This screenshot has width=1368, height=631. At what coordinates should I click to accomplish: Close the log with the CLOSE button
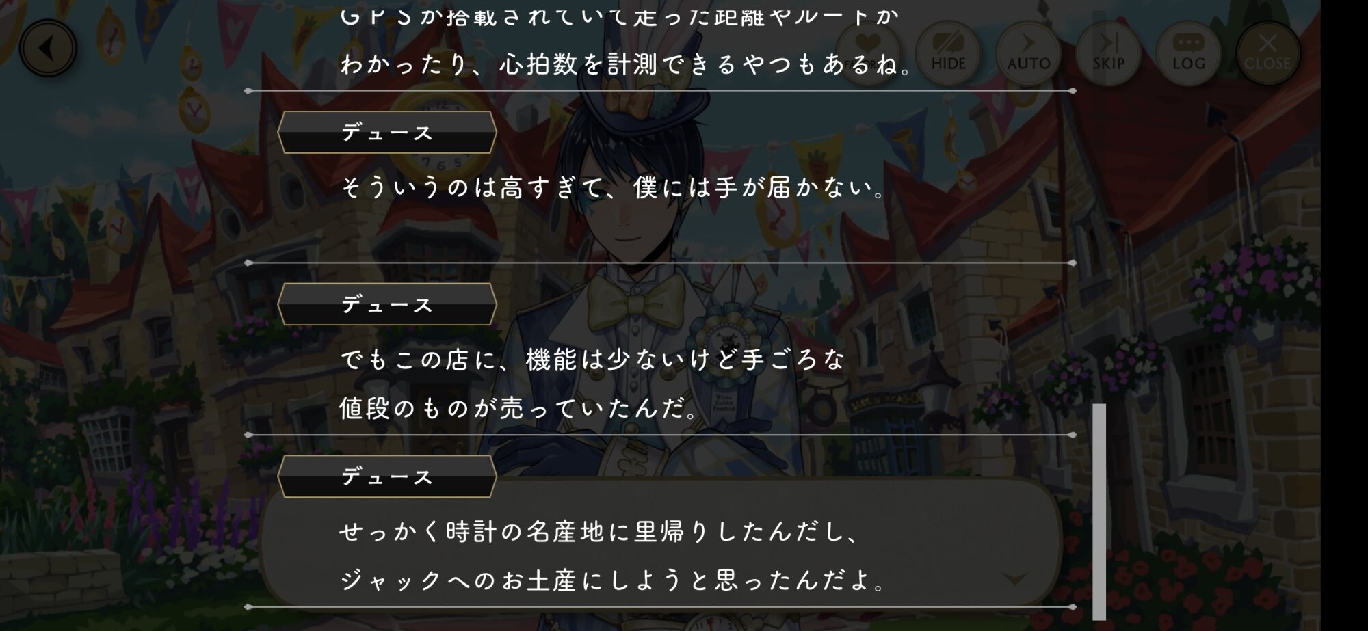1267,53
